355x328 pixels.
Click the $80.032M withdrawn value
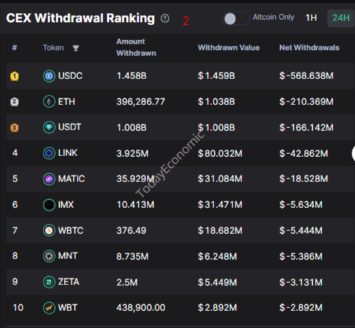tap(220, 153)
